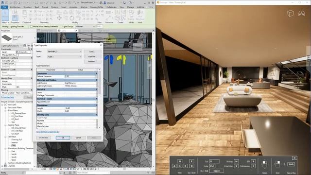Open the Help question-mark icon
311x175 pixels.
(x=130, y=3)
